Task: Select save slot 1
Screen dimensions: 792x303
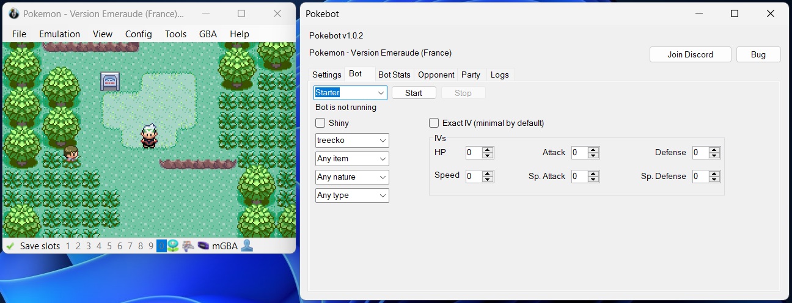Action: [68, 246]
